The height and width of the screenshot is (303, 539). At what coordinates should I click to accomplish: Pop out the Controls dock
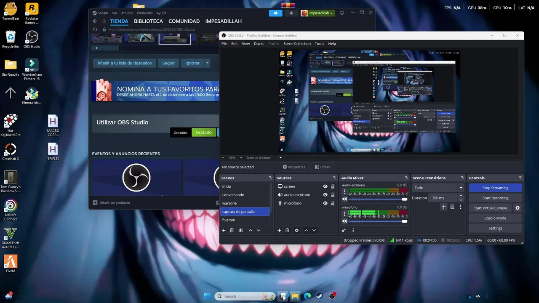point(520,178)
